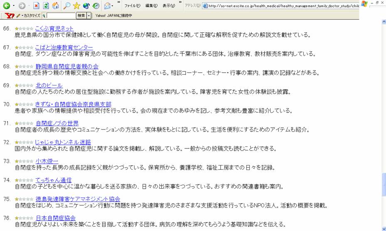Click star rating of item 69
Viewport: 386px width, 231px height.
click(24, 85)
